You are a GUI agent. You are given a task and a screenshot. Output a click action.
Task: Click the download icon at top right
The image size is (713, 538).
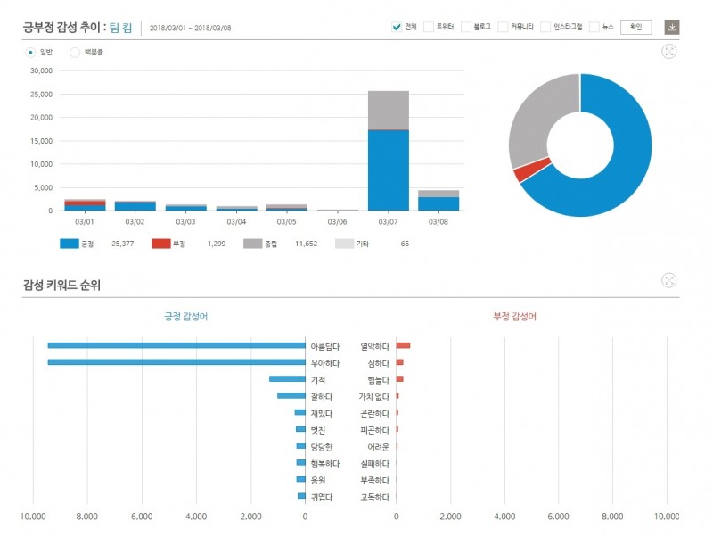click(672, 27)
